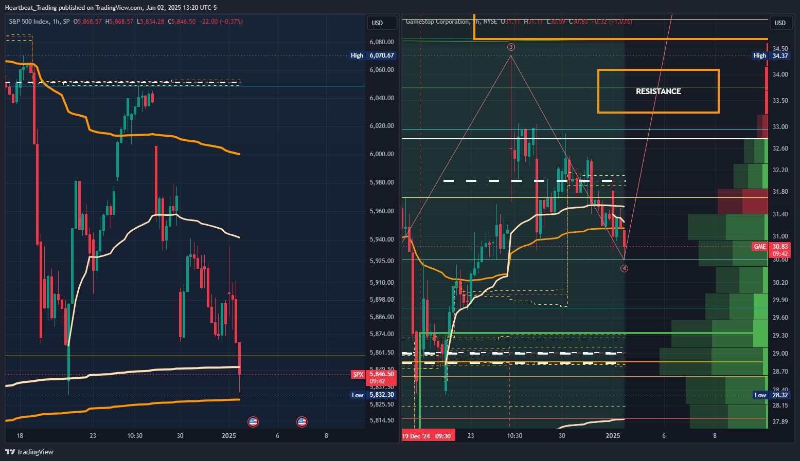The image size is (800, 461).
Task: Click 29.00 on GameStop price axis
Action: 780,354
